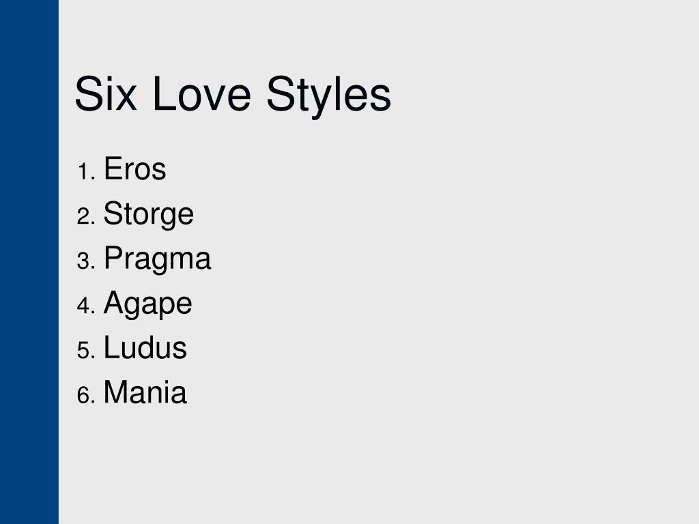Screen dimensions: 699x524
Task: Click the word "Six" in the title
Action: click(106, 94)
